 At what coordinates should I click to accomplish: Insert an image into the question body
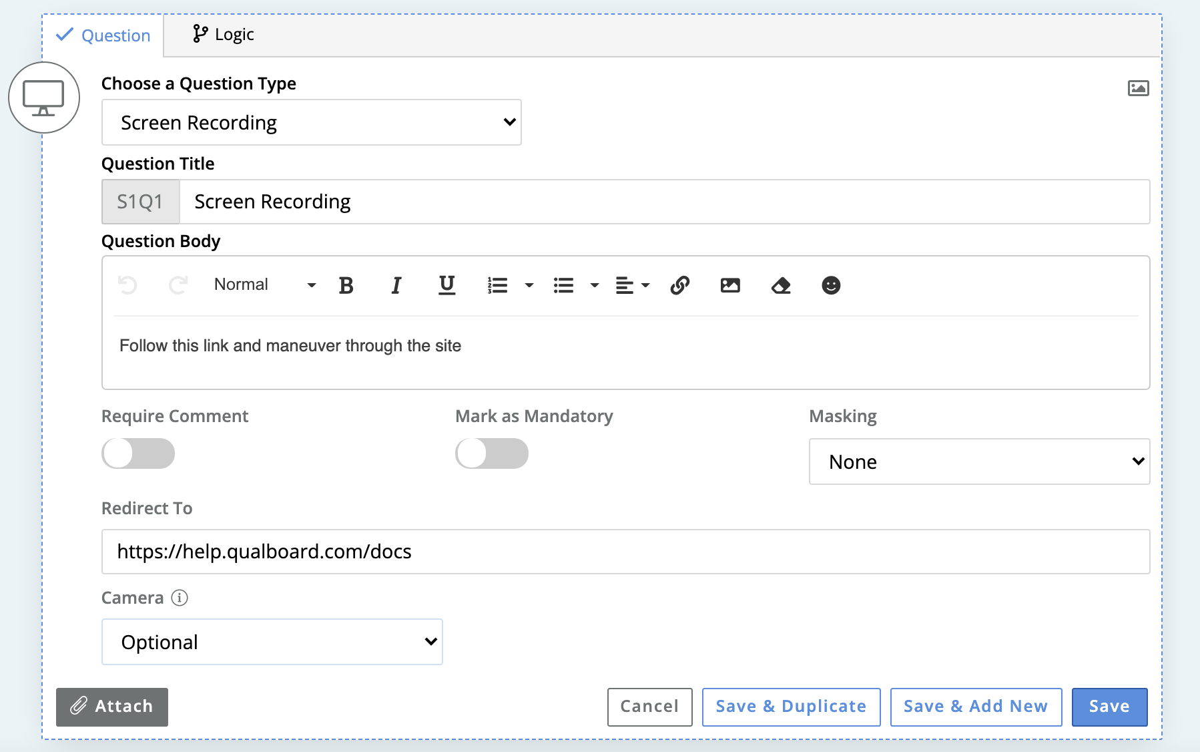tap(730, 286)
